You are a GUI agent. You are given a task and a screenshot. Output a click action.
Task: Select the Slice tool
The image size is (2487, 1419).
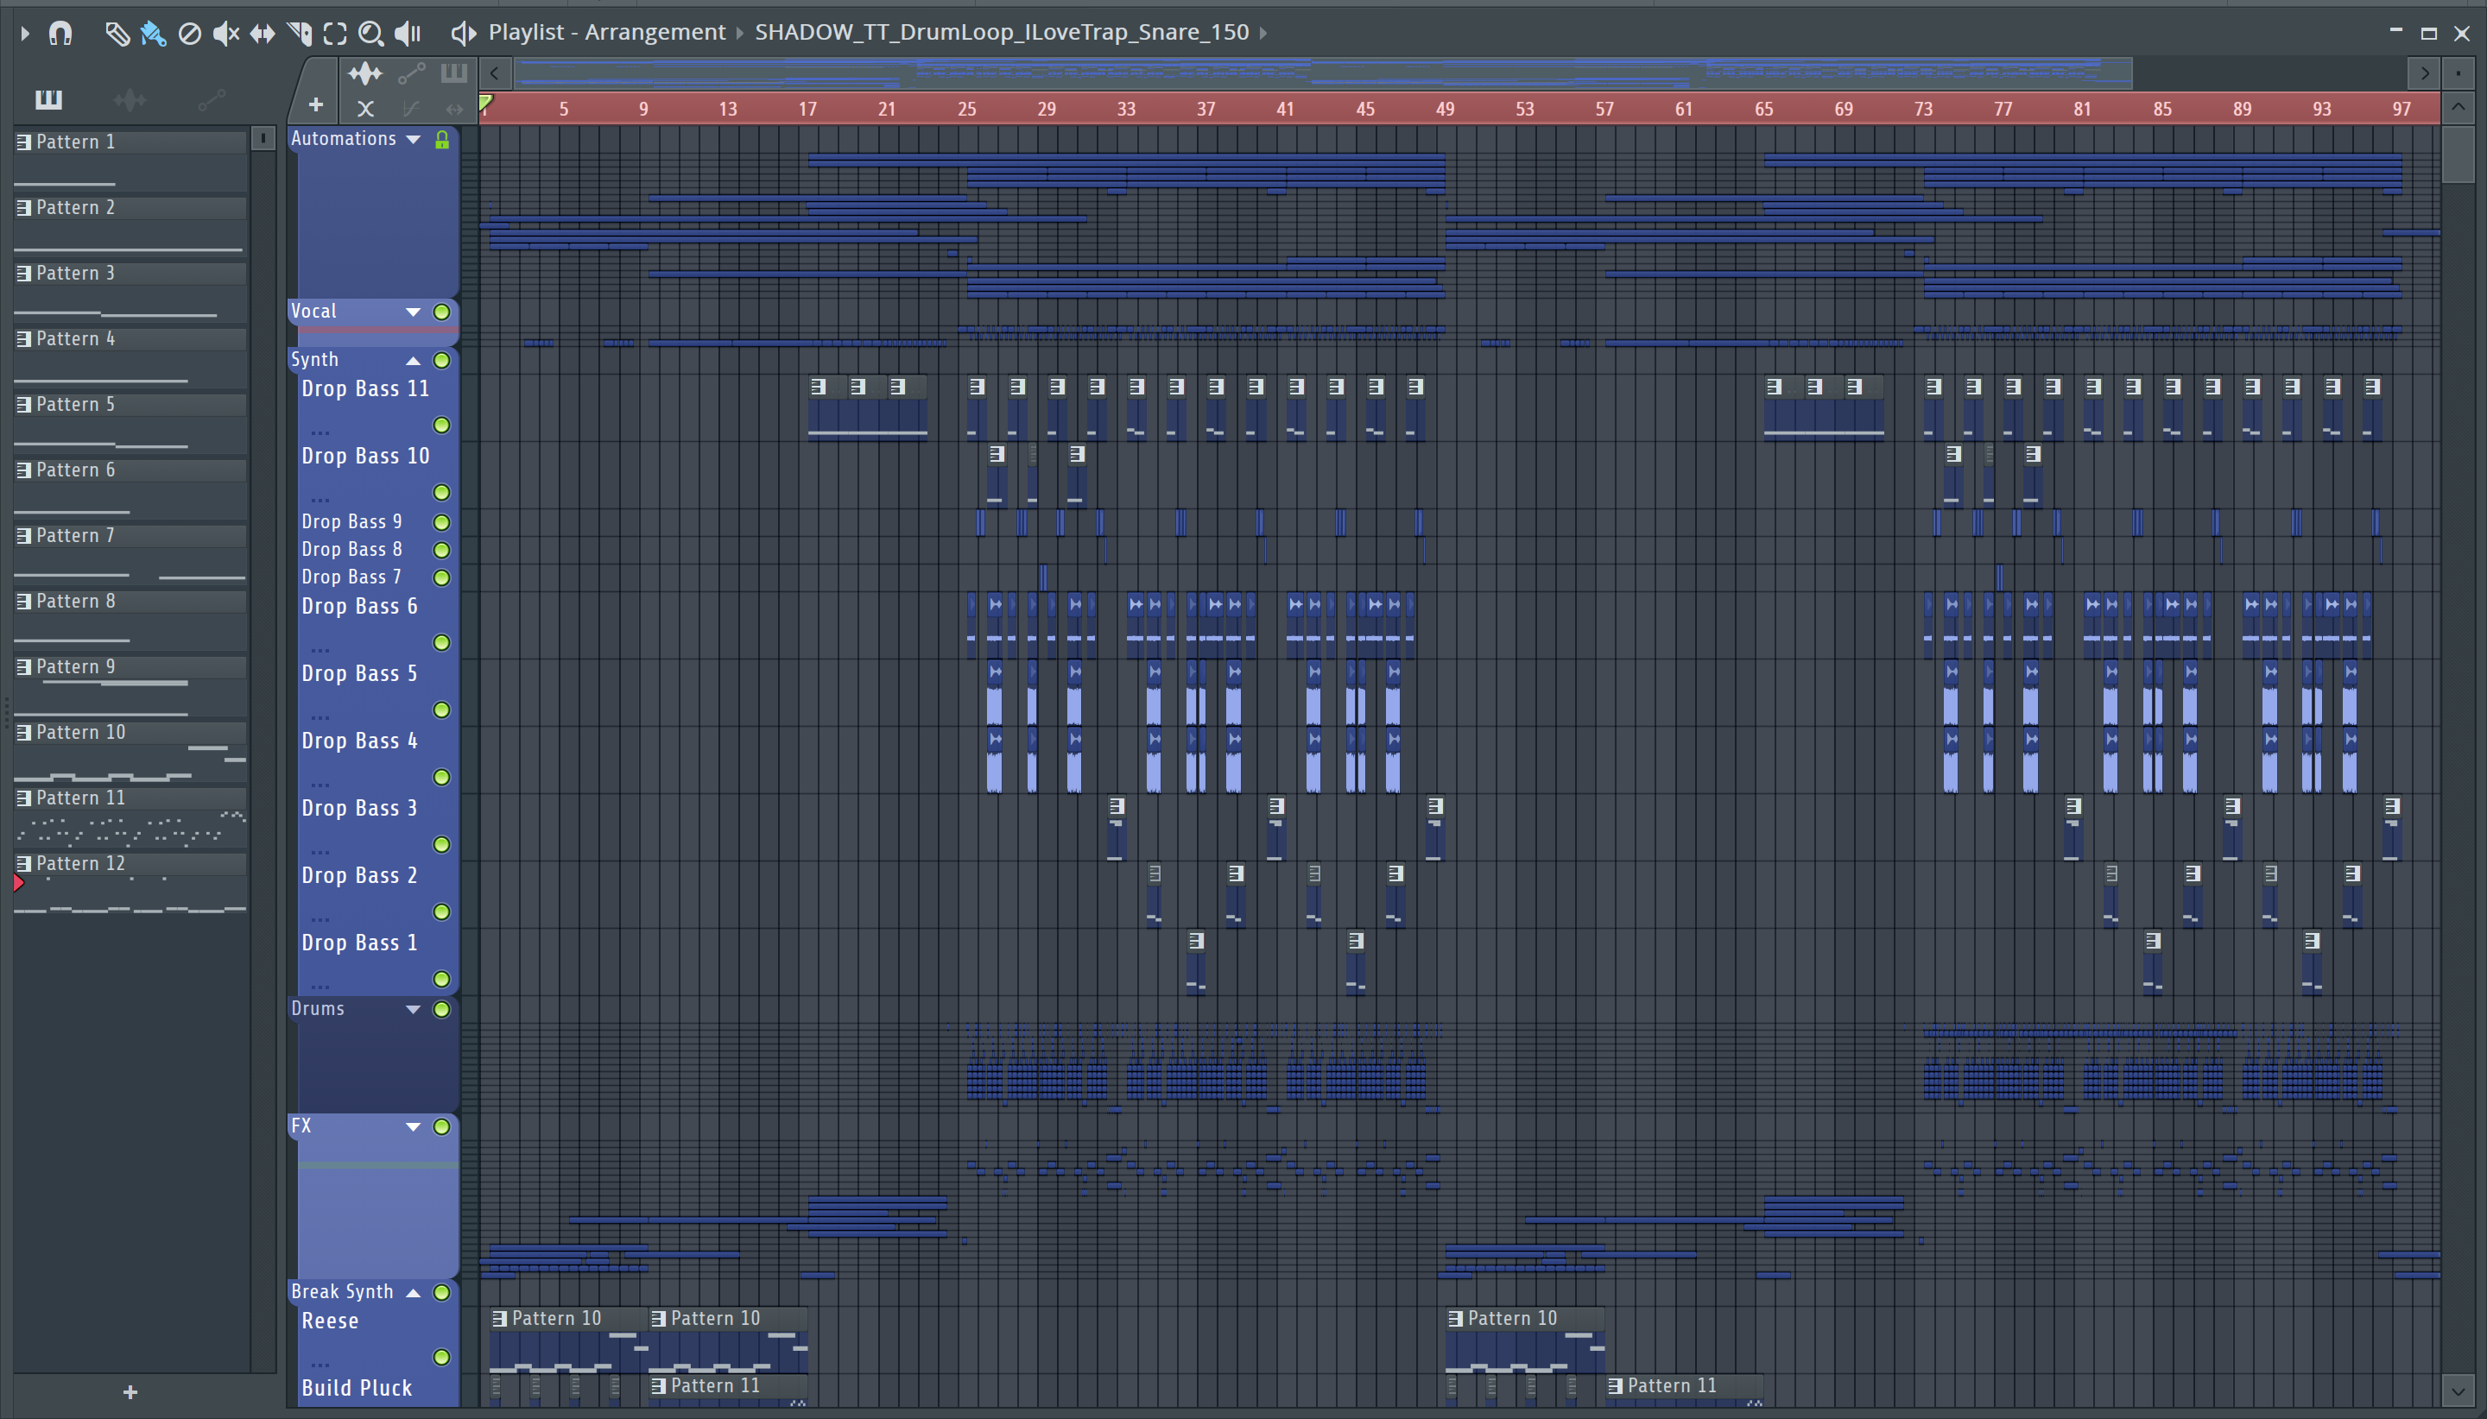[300, 33]
